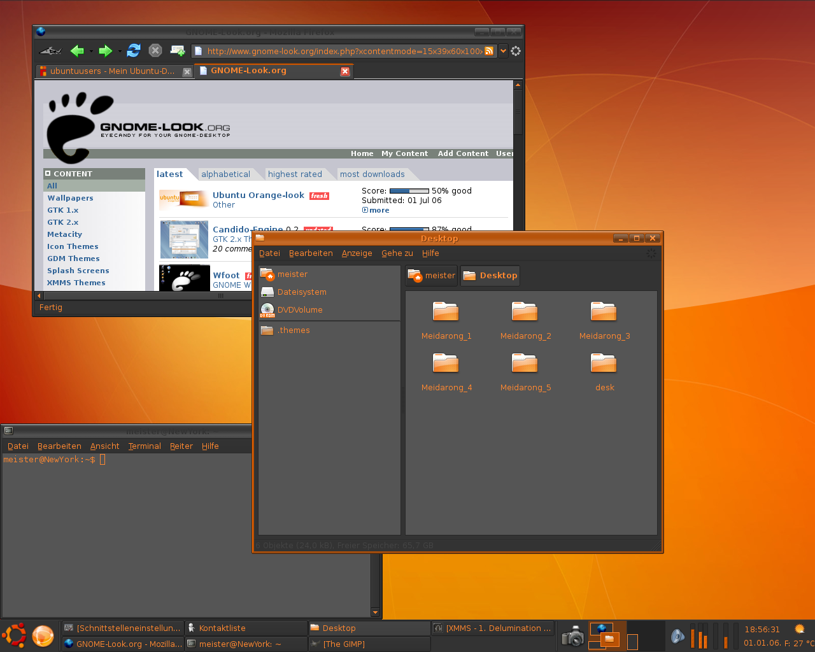The height and width of the screenshot is (652, 815).
Task: Select the desk folder icon
Action: (604, 362)
